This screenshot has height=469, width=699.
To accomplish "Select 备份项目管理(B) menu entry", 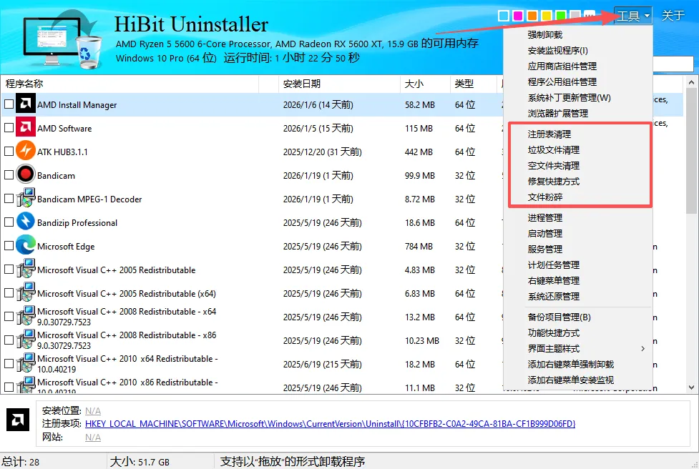I will point(559,317).
